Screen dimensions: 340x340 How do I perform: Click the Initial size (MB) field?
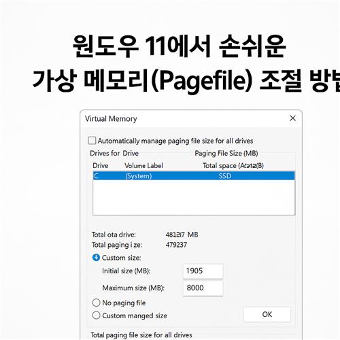(203, 271)
